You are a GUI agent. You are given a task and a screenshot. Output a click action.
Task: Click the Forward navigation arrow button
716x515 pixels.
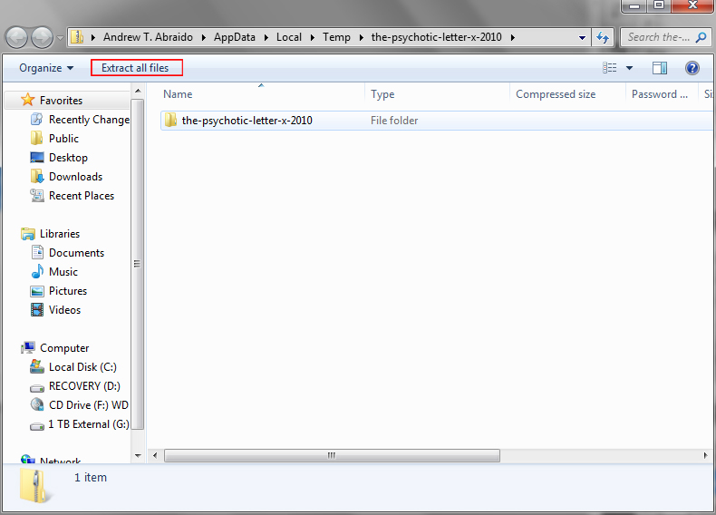point(42,37)
